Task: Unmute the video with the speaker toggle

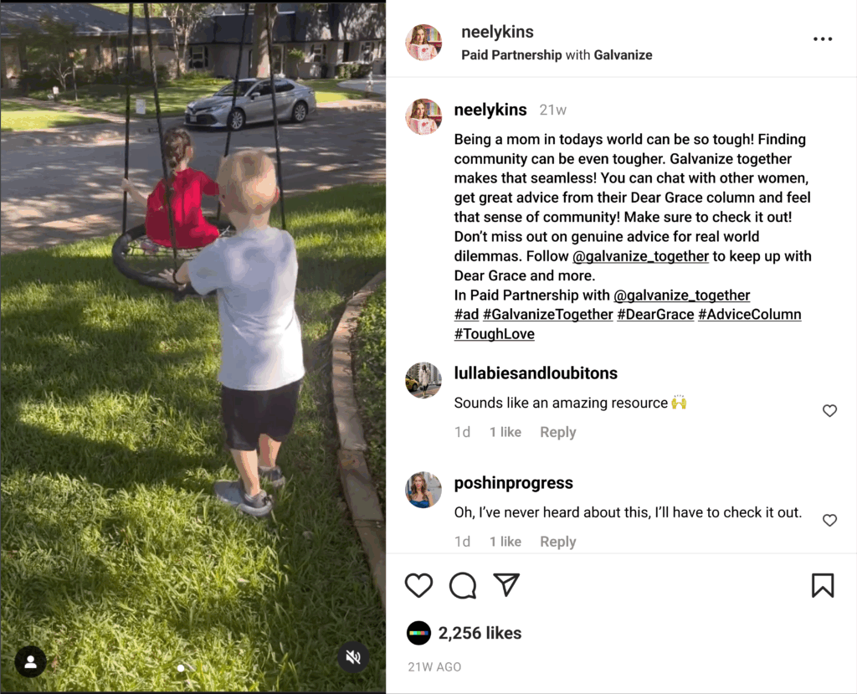Action: (353, 657)
